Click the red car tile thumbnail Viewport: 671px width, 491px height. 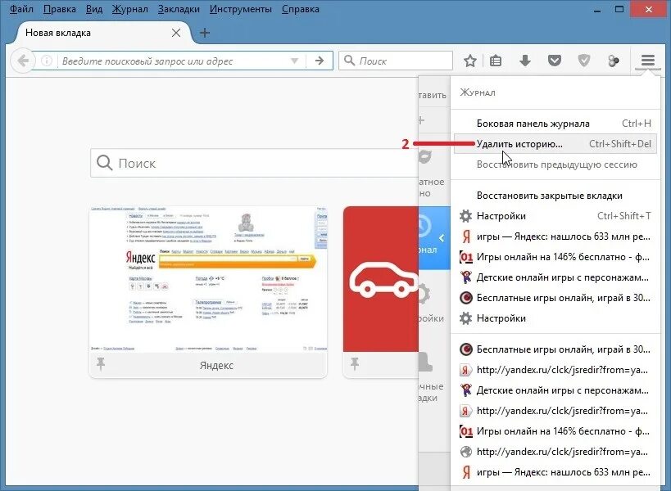click(381, 279)
